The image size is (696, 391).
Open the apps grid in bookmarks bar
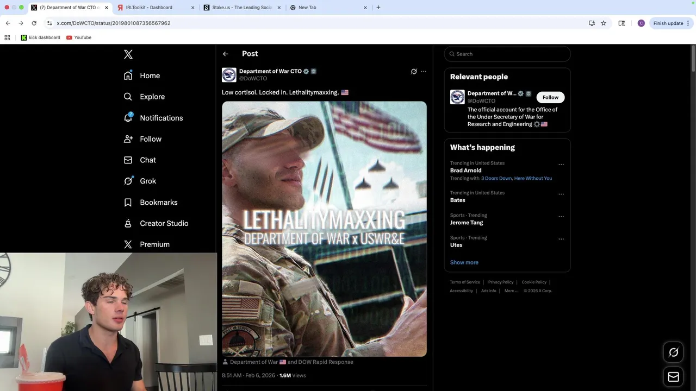tap(7, 37)
